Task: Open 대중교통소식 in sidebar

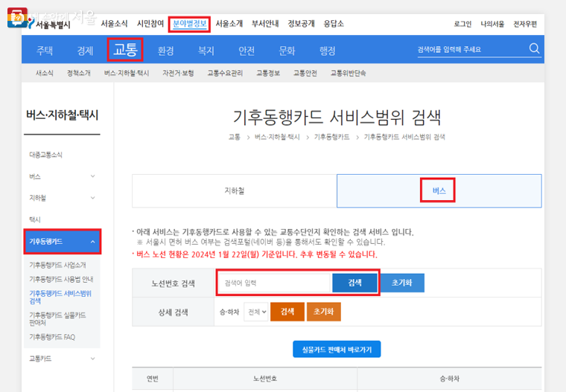Action: click(x=46, y=155)
